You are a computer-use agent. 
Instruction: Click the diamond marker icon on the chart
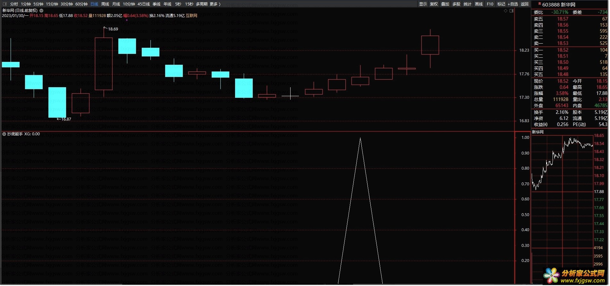(506, 11)
